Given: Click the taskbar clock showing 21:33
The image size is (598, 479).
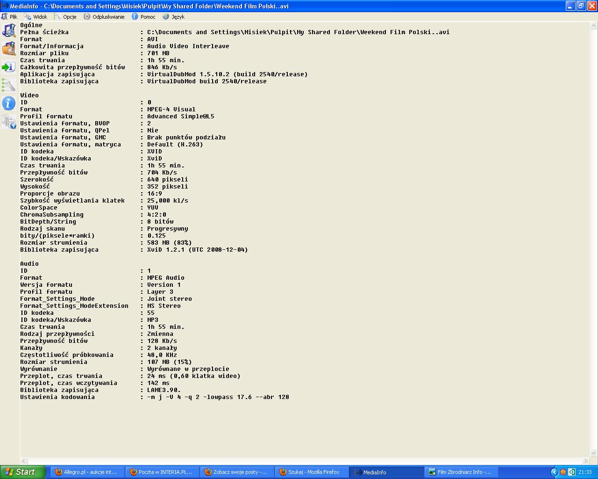Looking at the screenshot, I should click(x=585, y=472).
